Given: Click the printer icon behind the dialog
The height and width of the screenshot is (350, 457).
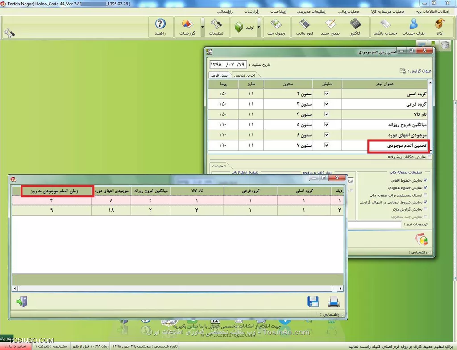Looking at the screenshot, I should point(445,45).
